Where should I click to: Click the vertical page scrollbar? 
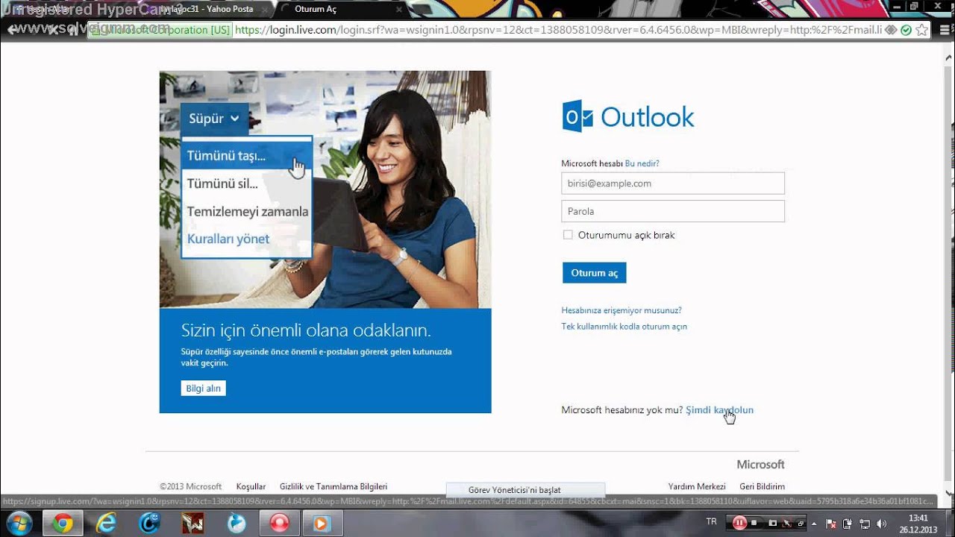click(x=948, y=276)
